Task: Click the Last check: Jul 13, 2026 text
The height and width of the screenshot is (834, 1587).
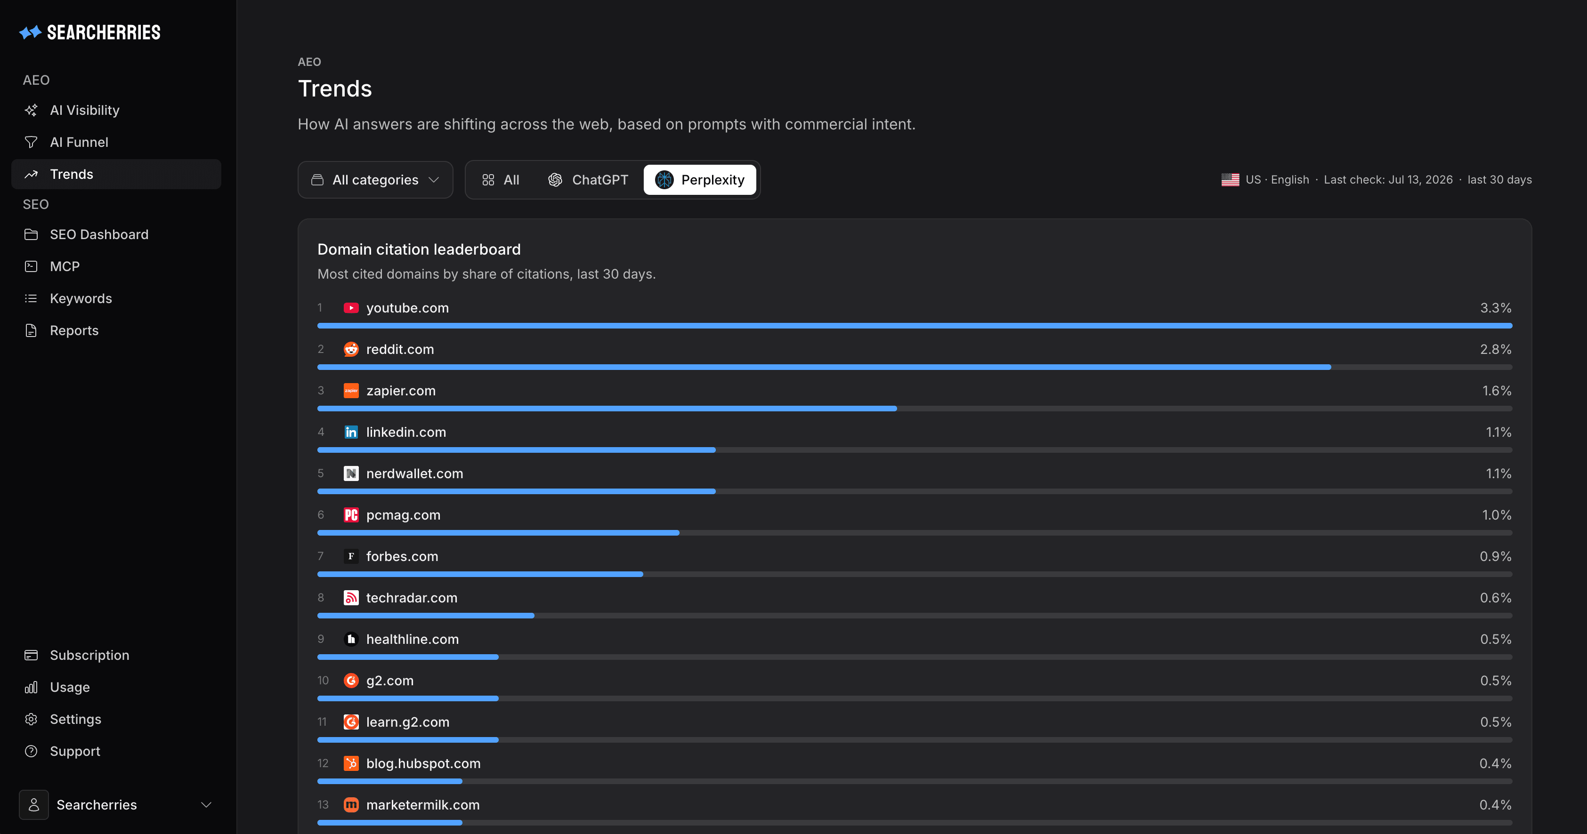Action: [x=1388, y=180]
